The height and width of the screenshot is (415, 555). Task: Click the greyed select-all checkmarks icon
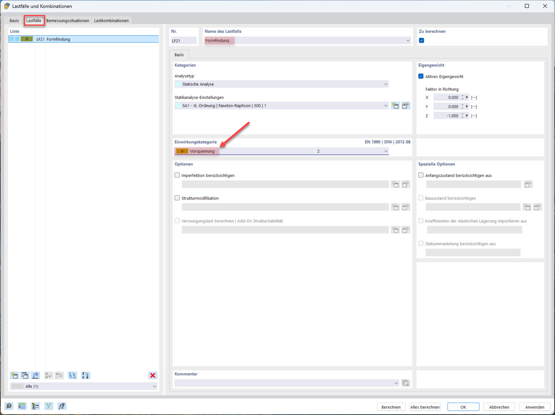(x=49, y=375)
